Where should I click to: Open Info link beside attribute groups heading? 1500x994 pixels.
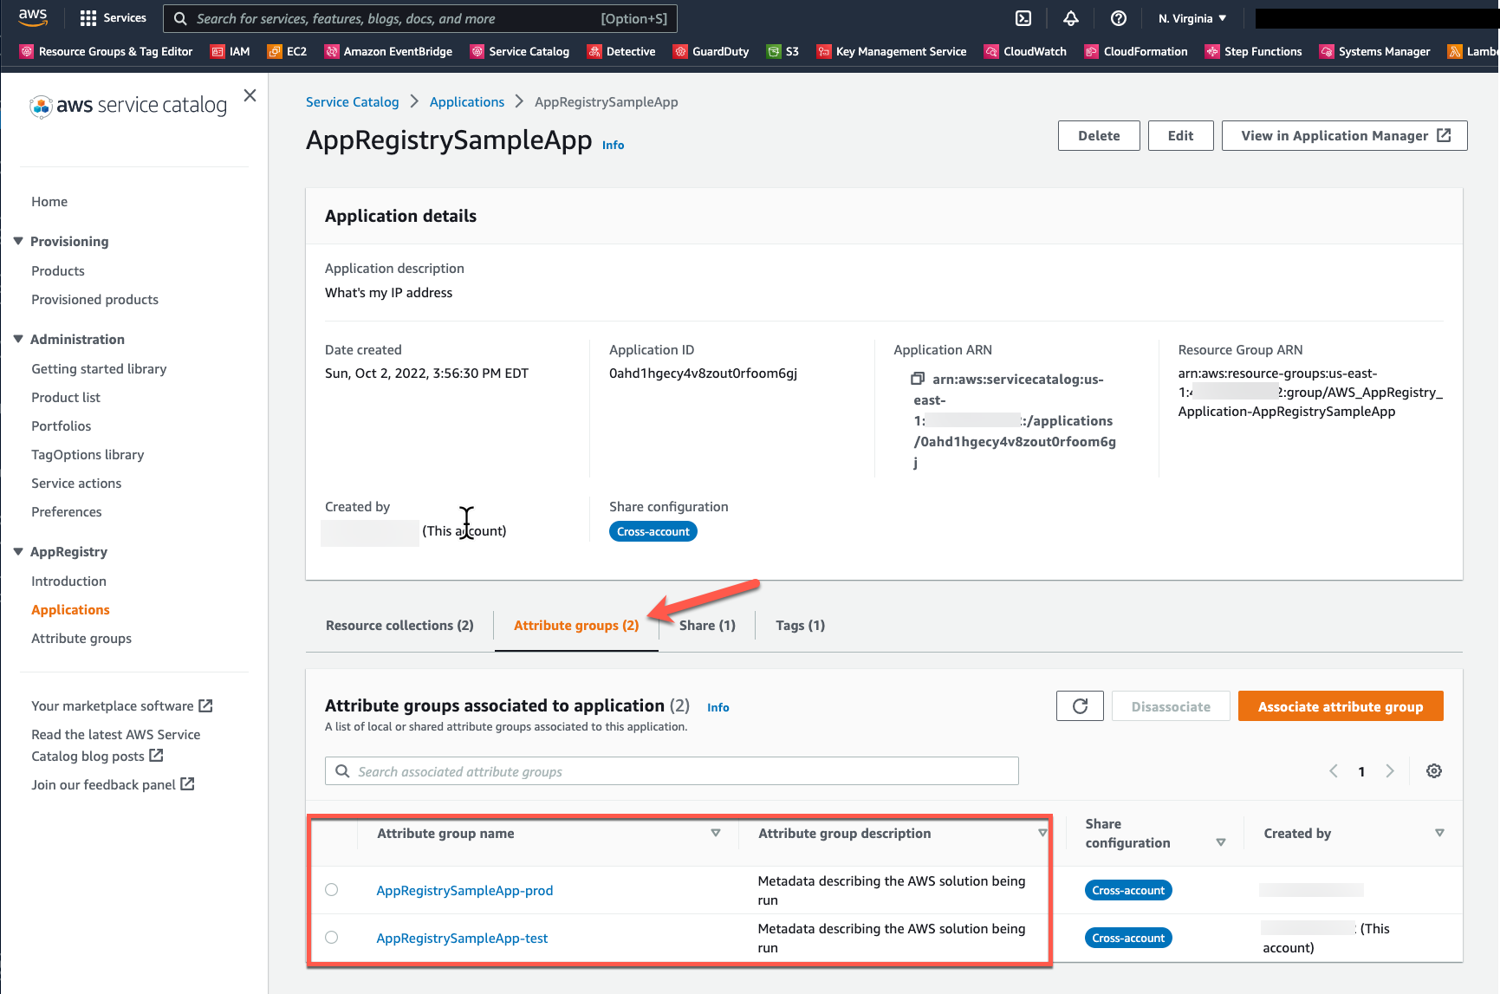click(718, 707)
